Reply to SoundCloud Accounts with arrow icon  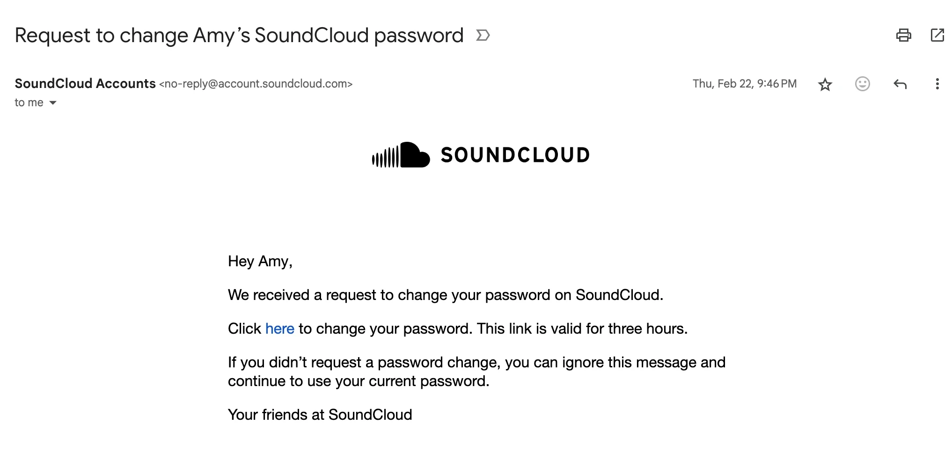(900, 84)
